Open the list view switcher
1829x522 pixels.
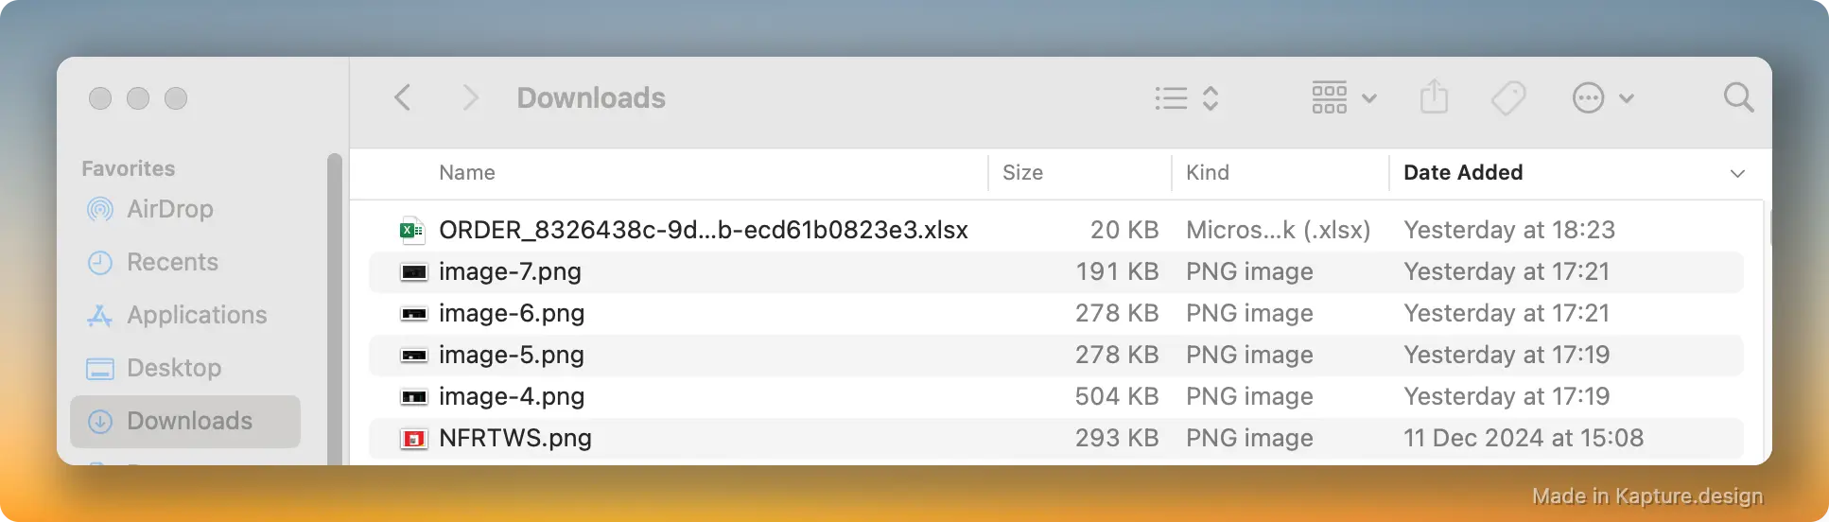(1186, 97)
